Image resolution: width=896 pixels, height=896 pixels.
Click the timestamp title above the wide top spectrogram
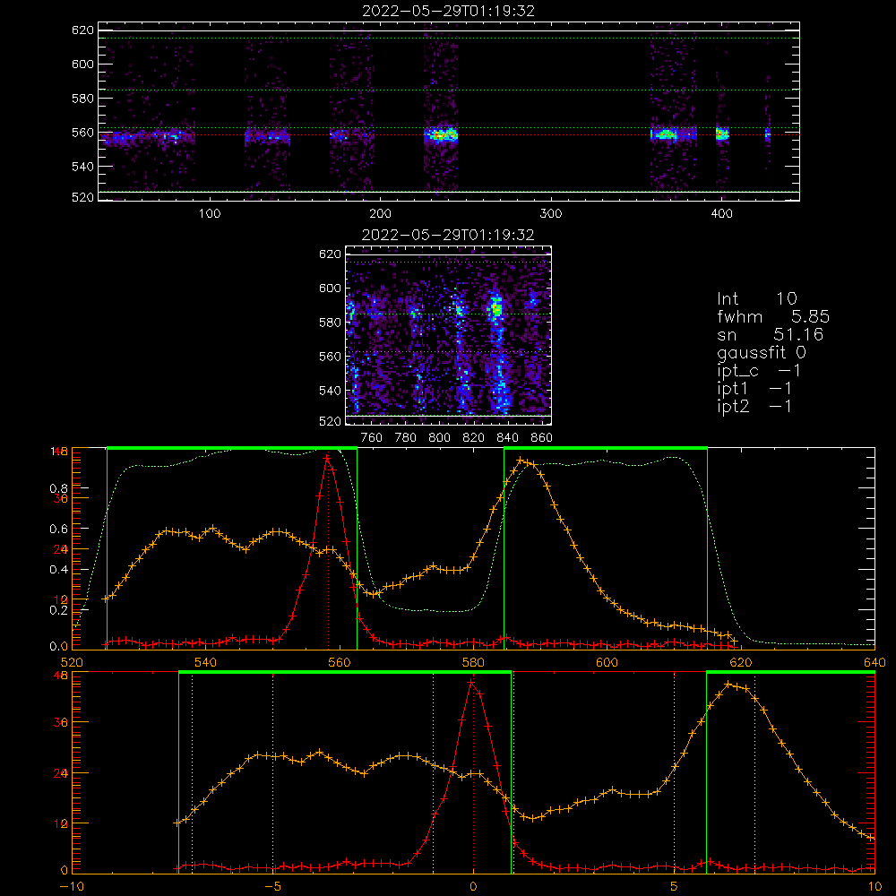pyautogui.click(x=448, y=11)
